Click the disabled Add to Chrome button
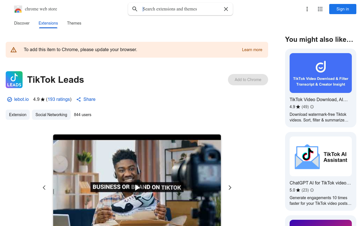 [248, 80]
